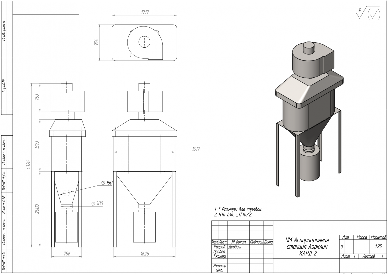Screen dimensions: 387x274
Task: Click the top view fan circle center
Action: click(x=145, y=42)
